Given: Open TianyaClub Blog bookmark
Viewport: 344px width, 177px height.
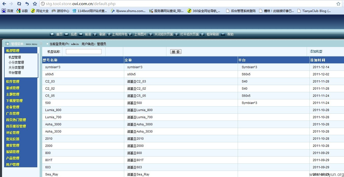Looking at the screenshot, I should (314, 11).
